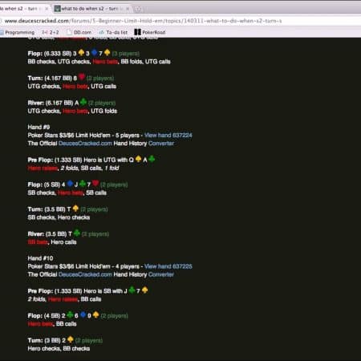The width and height of the screenshot is (361, 361).
Task: Click the 'Hand #10' heading
Action: pyautogui.click(x=40, y=258)
